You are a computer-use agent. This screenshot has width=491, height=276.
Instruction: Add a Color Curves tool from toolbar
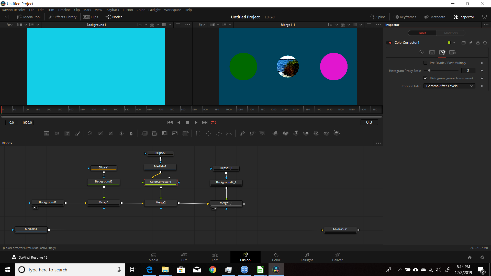pos(101,133)
